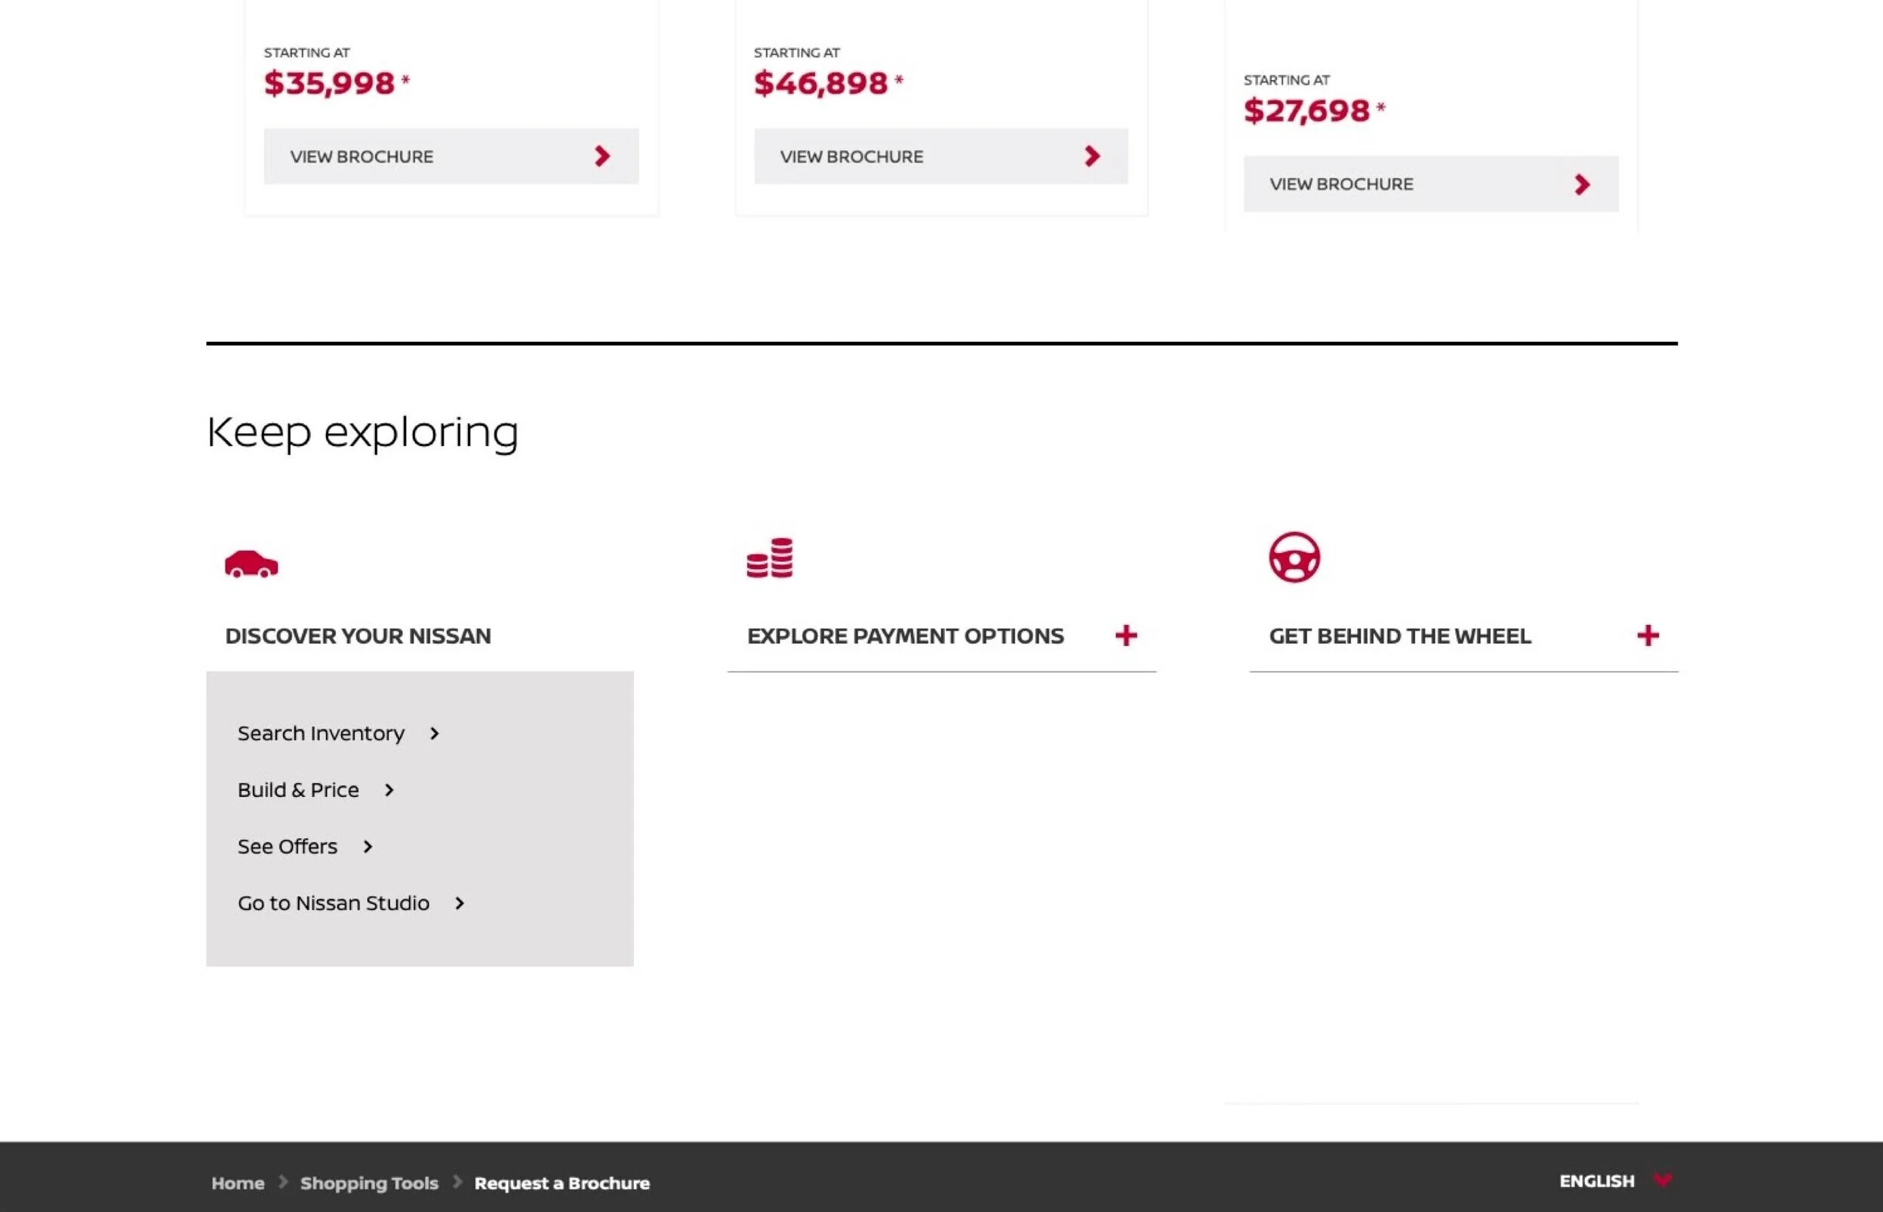Open the Build & Price link

point(297,789)
